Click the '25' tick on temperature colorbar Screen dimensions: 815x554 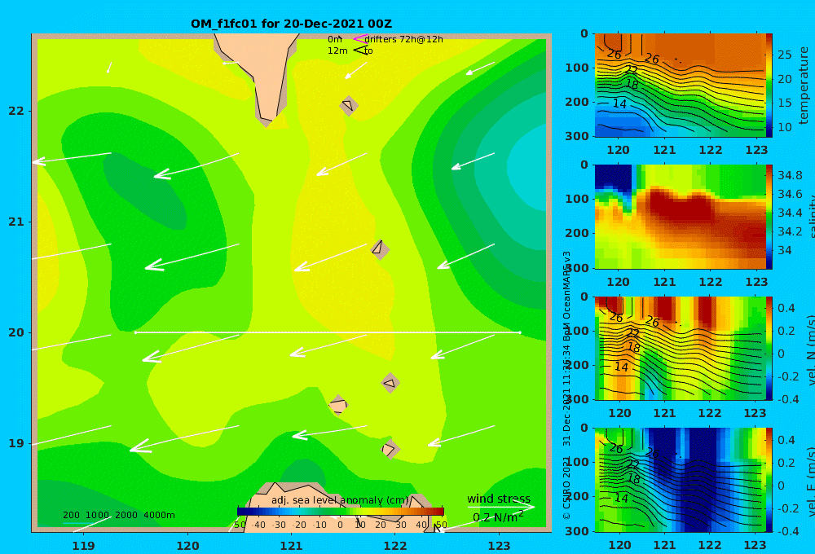click(784, 55)
